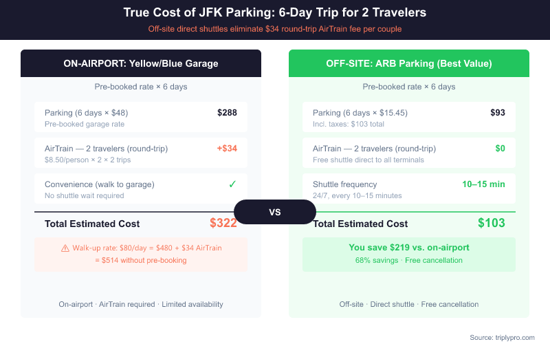Viewport: 550px width, 344px height.
Task: Click the dark VS badge in the center
Action: [275, 212]
